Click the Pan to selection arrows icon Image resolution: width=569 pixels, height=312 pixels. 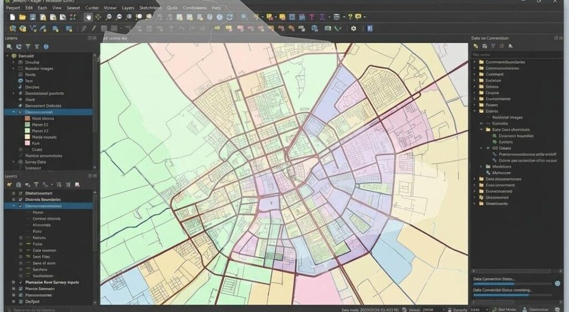click(98, 17)
